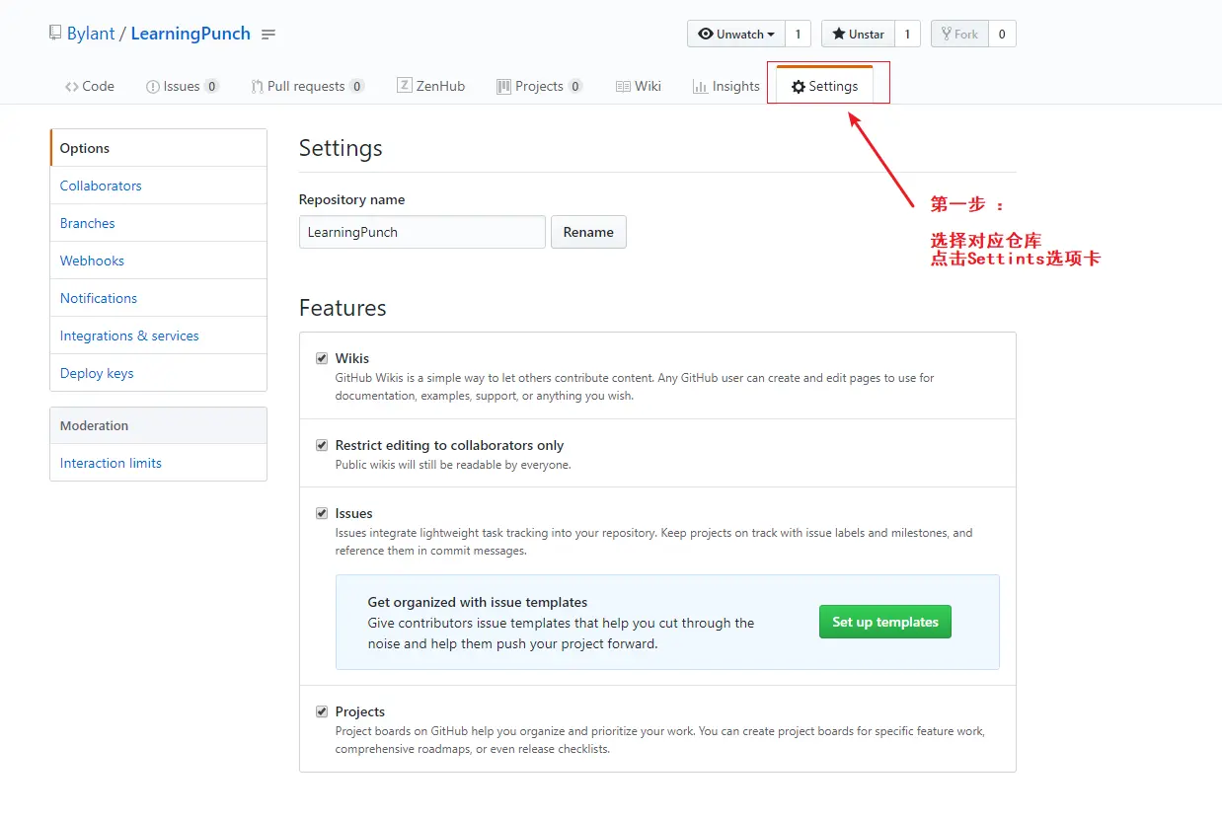
Task: Switch to the Projects tab
Action: click(x=540, y=86)
